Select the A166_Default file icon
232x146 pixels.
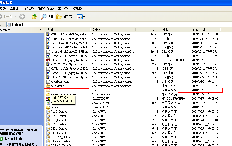point(48,112)
